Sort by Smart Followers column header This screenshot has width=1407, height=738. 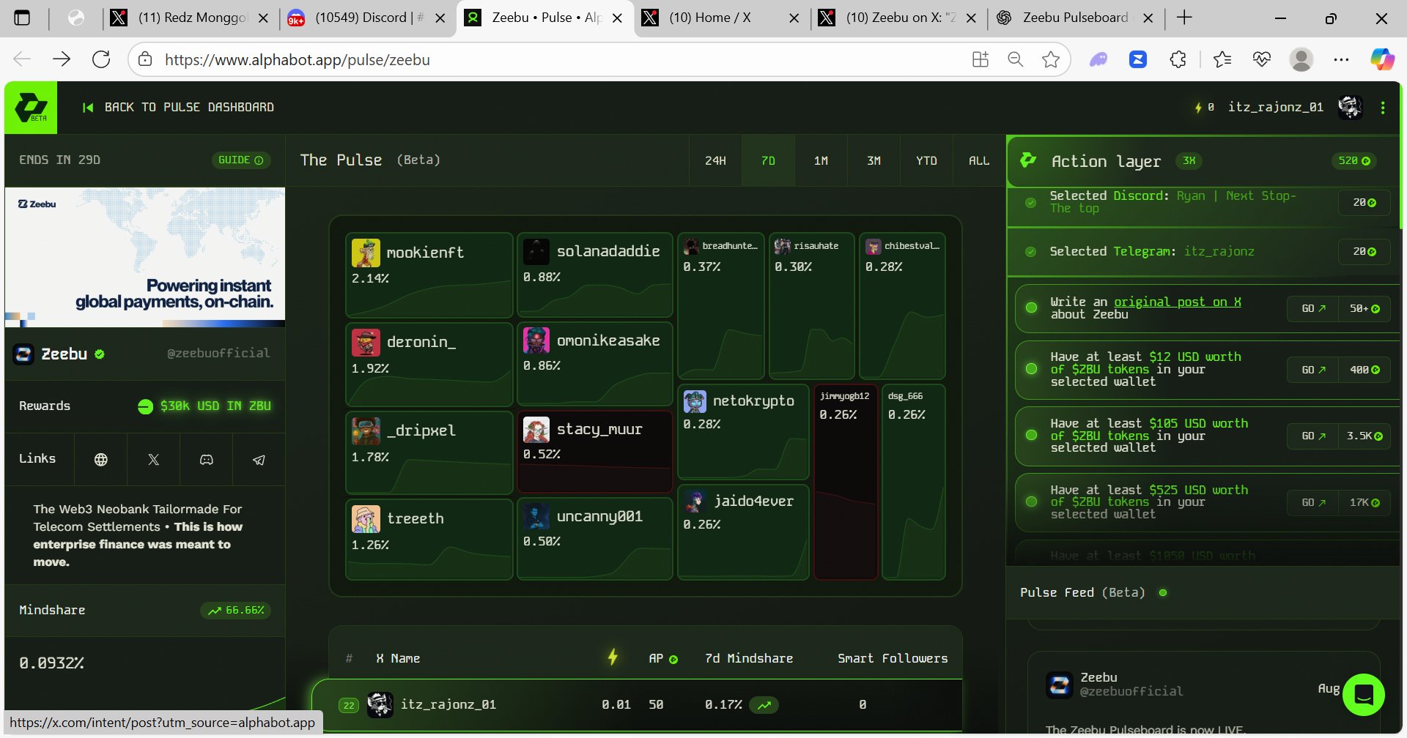pos(893,658)
